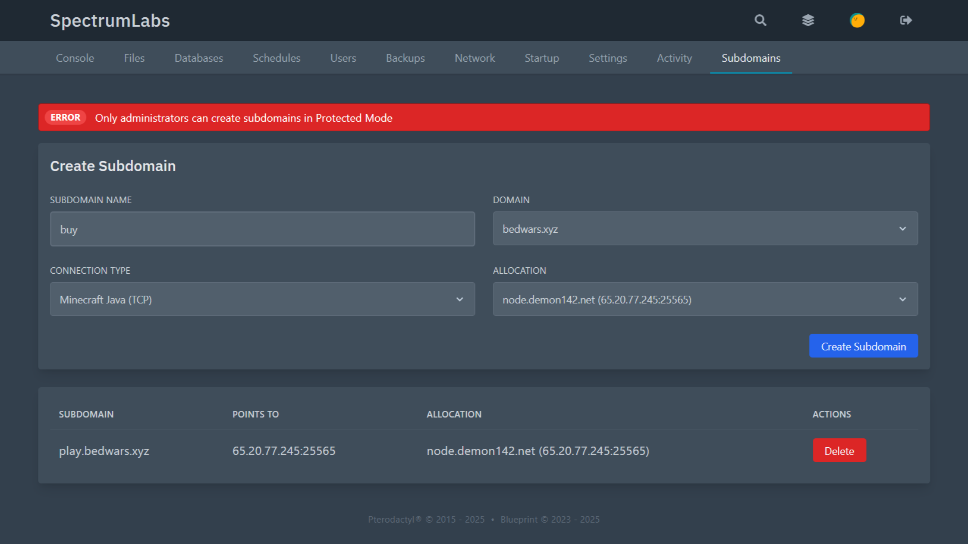Open the Connection Type dropdown
The width and height of the screenshot is (968, 544).
click(262, 299)
